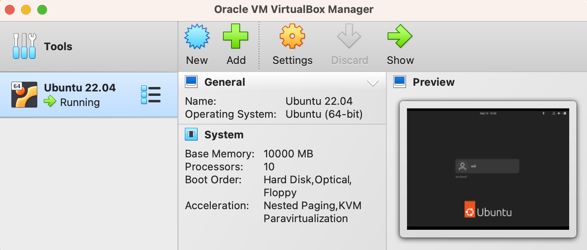
Task: Click the General section monitor icon
Action: pos(191,82)
